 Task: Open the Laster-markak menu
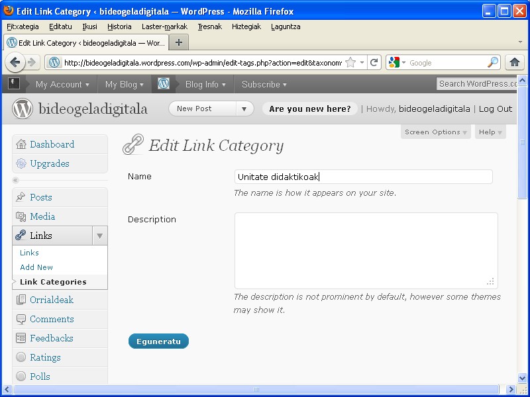(164, 26)
